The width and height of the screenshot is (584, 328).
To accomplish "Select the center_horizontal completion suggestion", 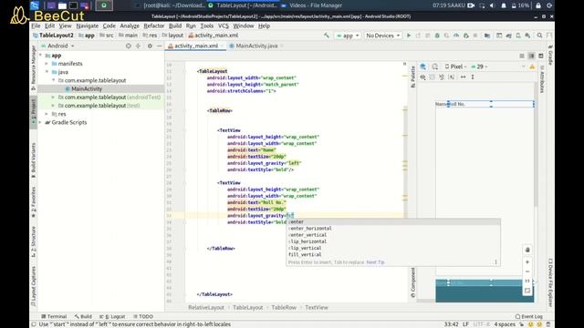I will point(393,229).
